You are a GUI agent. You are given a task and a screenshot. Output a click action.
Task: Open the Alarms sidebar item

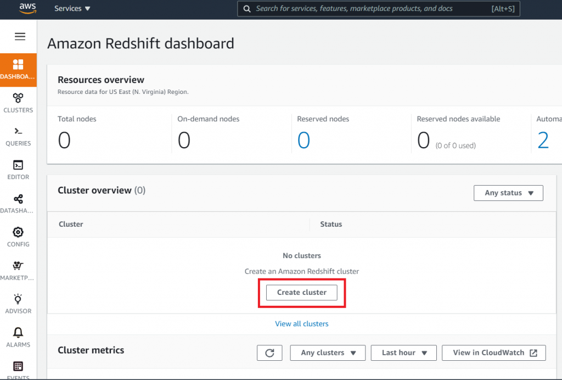[x=18, y=338]
